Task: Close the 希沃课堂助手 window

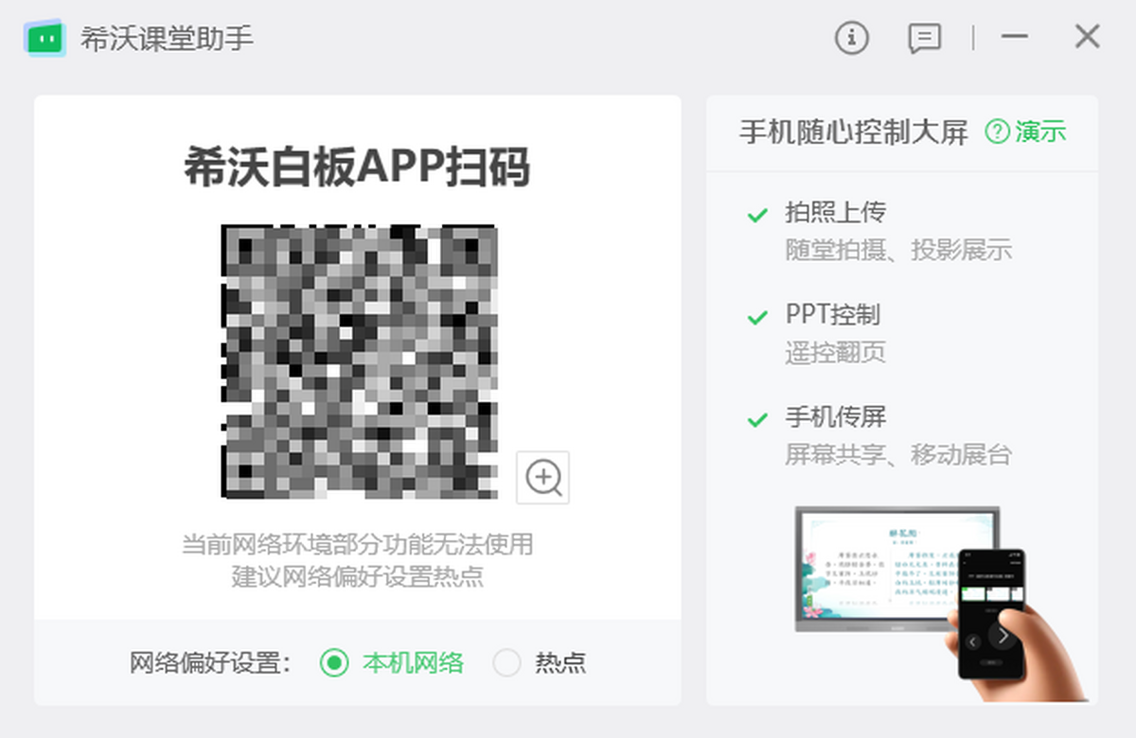Action: (x=1087, y=38)
